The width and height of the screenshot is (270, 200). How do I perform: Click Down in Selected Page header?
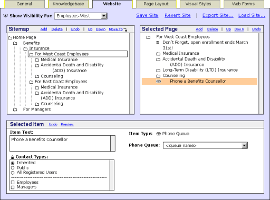coord(239,29)
